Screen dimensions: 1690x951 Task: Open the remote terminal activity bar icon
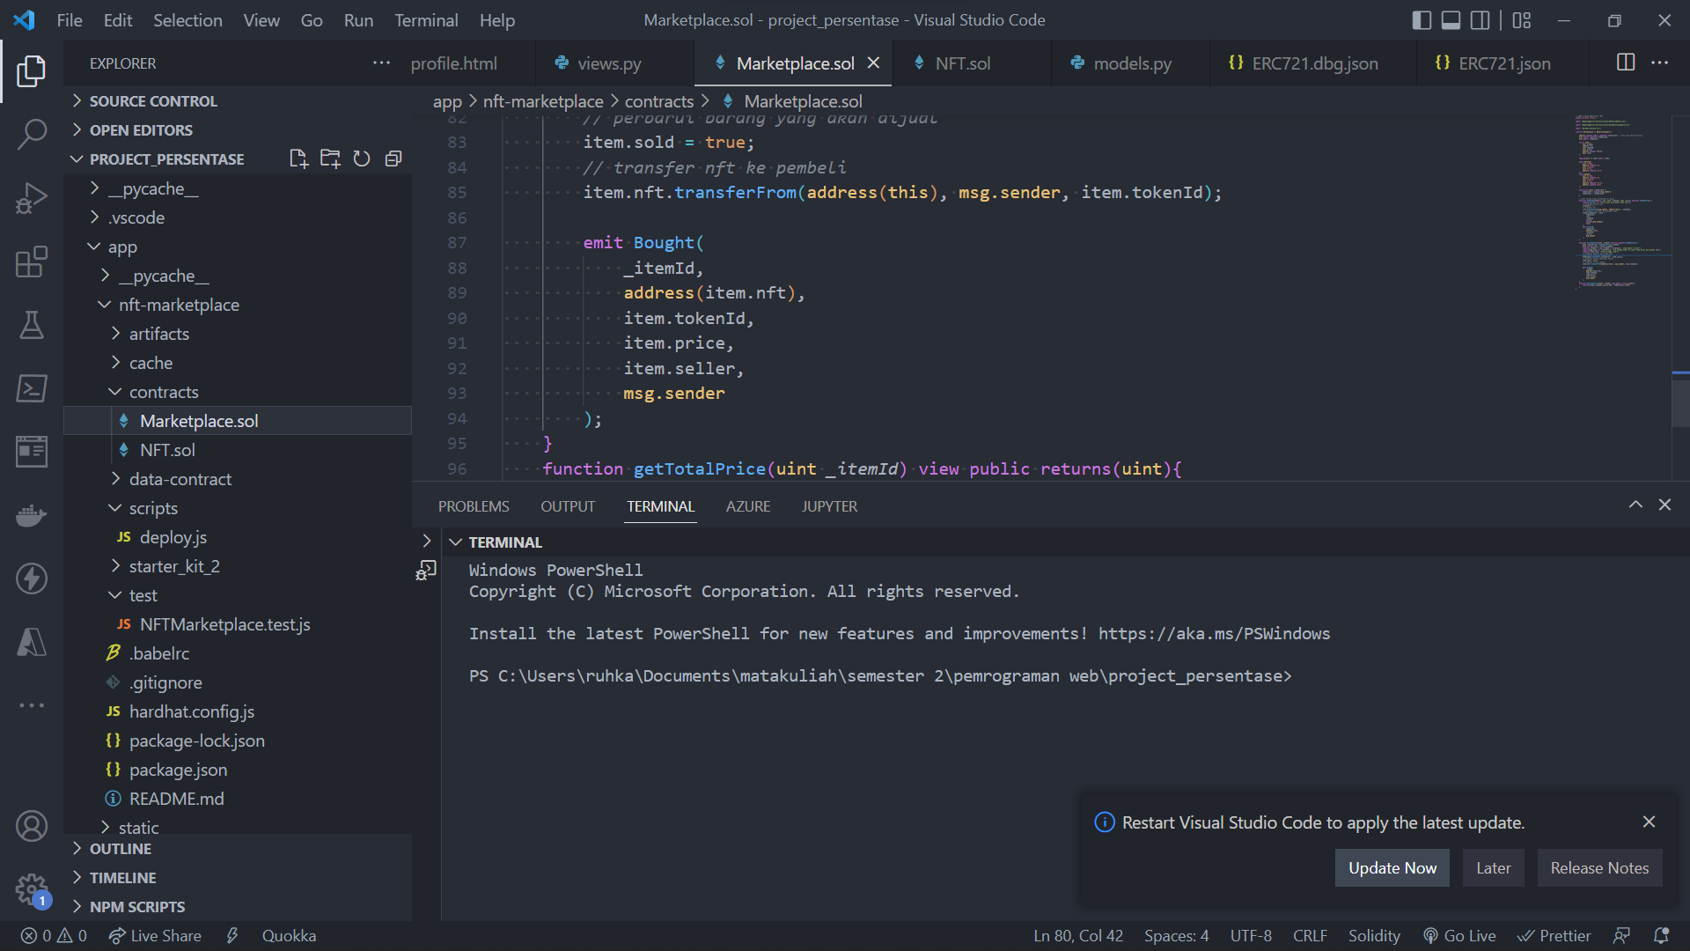tap(32, 388)
